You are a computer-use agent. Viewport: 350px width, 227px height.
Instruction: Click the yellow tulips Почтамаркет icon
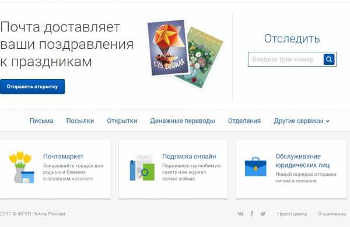[22, 168]
